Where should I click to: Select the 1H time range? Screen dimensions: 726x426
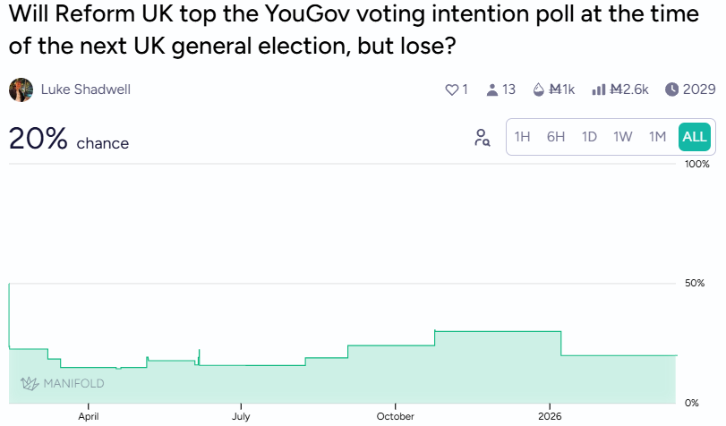(523, 137)
